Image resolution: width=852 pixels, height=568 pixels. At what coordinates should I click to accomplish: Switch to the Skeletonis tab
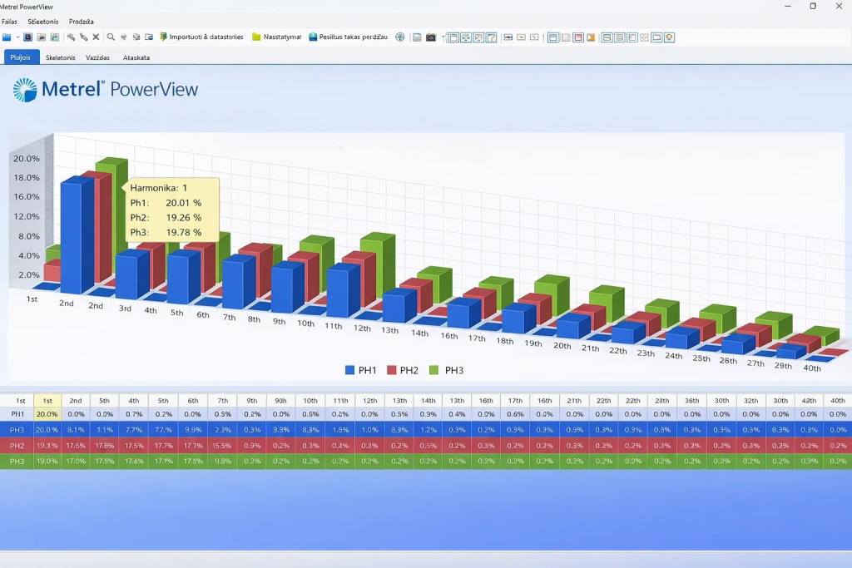[61, 57]
